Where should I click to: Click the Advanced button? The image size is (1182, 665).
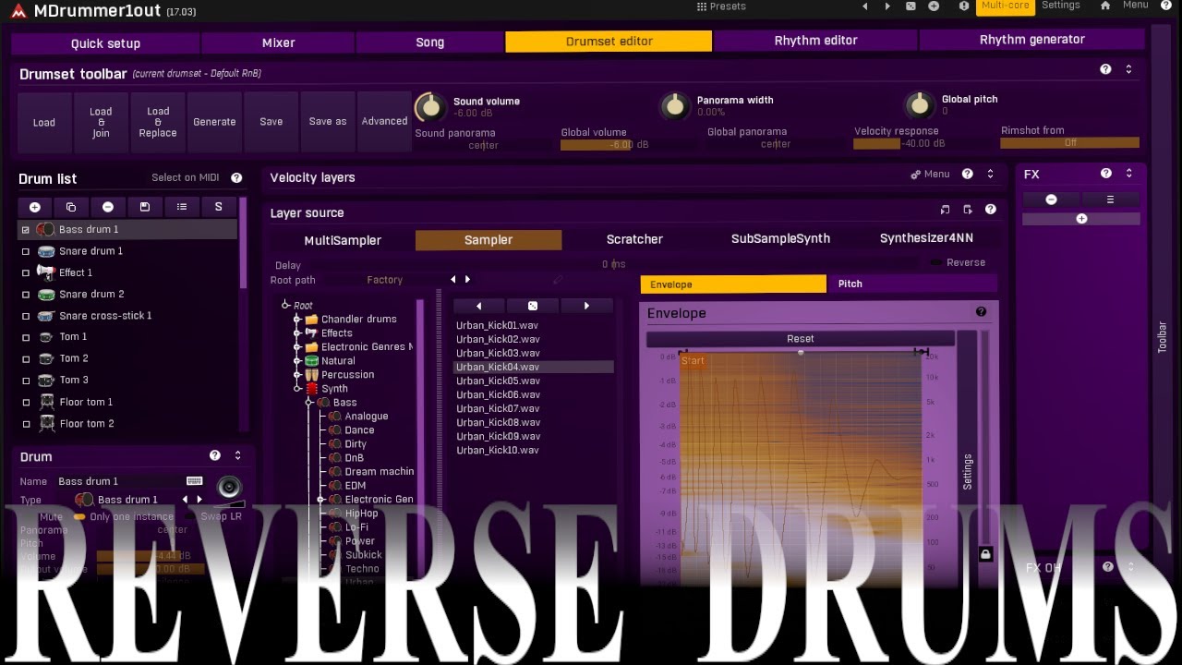(x=384, y=121)
